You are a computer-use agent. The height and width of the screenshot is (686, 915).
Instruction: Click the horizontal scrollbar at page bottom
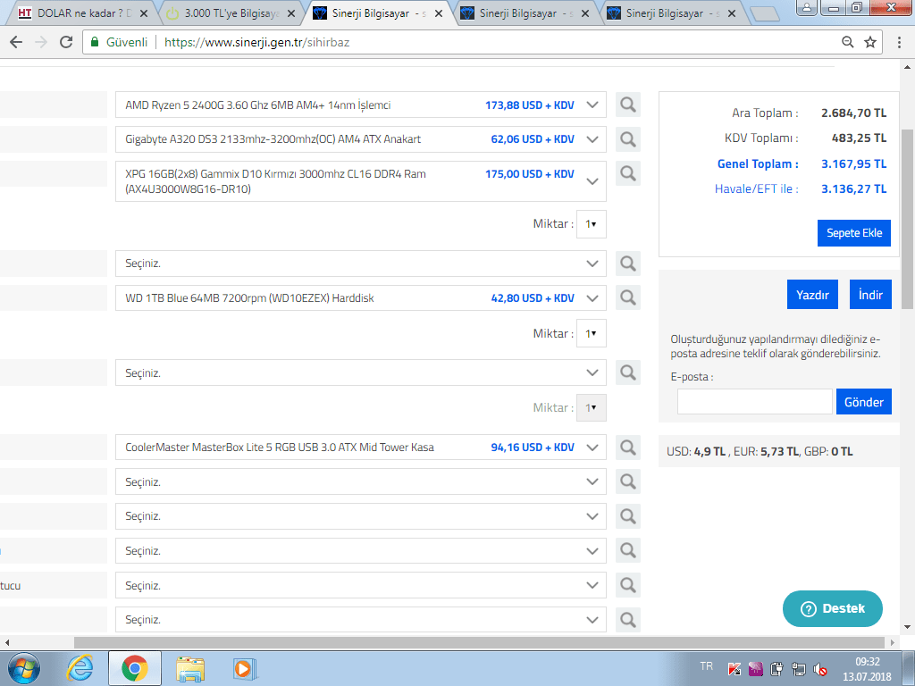[x=479, y=642]
